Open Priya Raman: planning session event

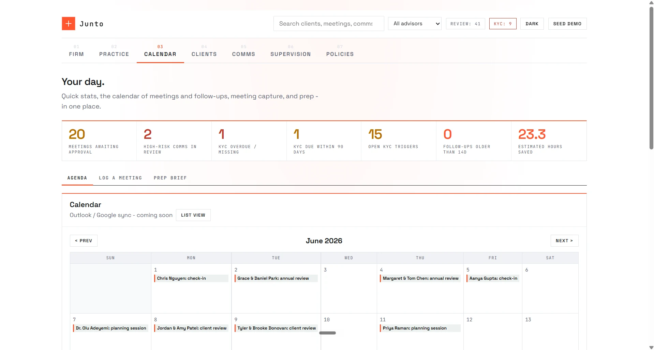point(420,328)
